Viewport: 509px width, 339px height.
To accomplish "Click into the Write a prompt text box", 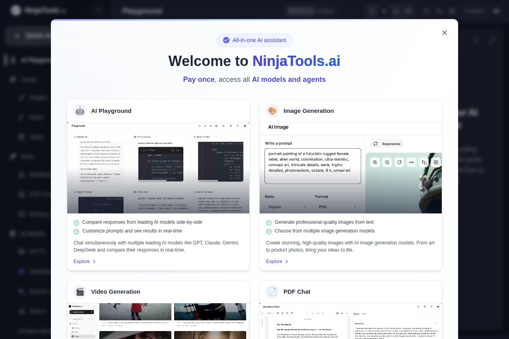I will point(313,166).
